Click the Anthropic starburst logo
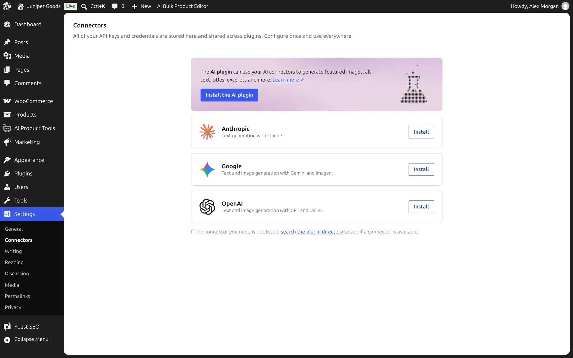573x358 pixels. click(207, 132)
